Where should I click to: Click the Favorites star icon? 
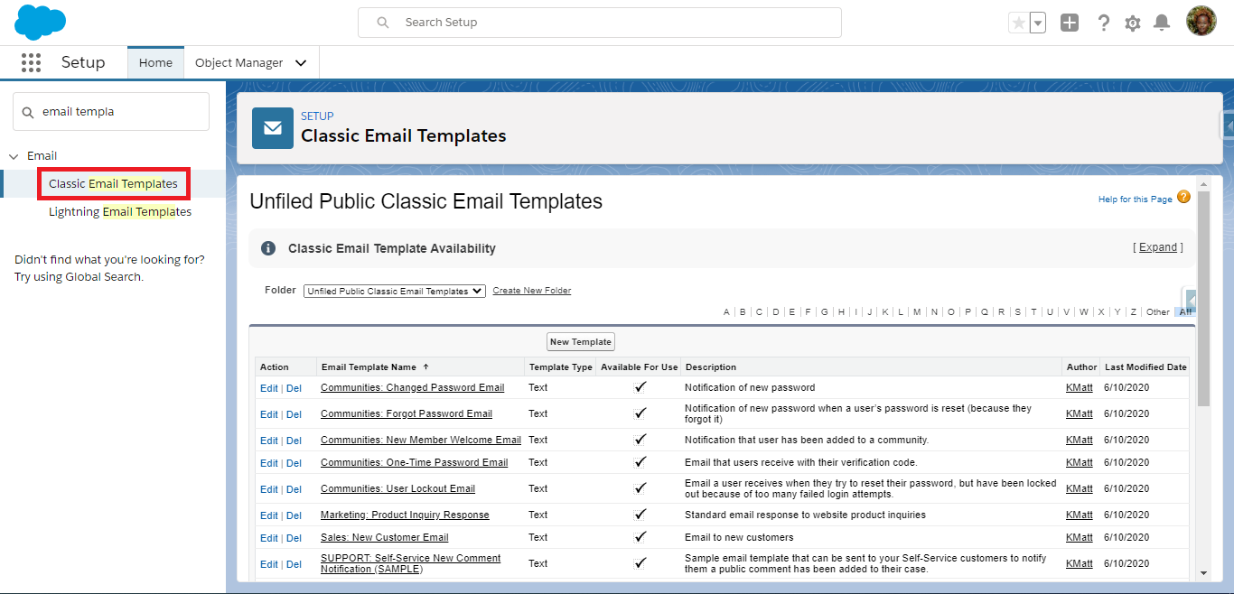1019,23
